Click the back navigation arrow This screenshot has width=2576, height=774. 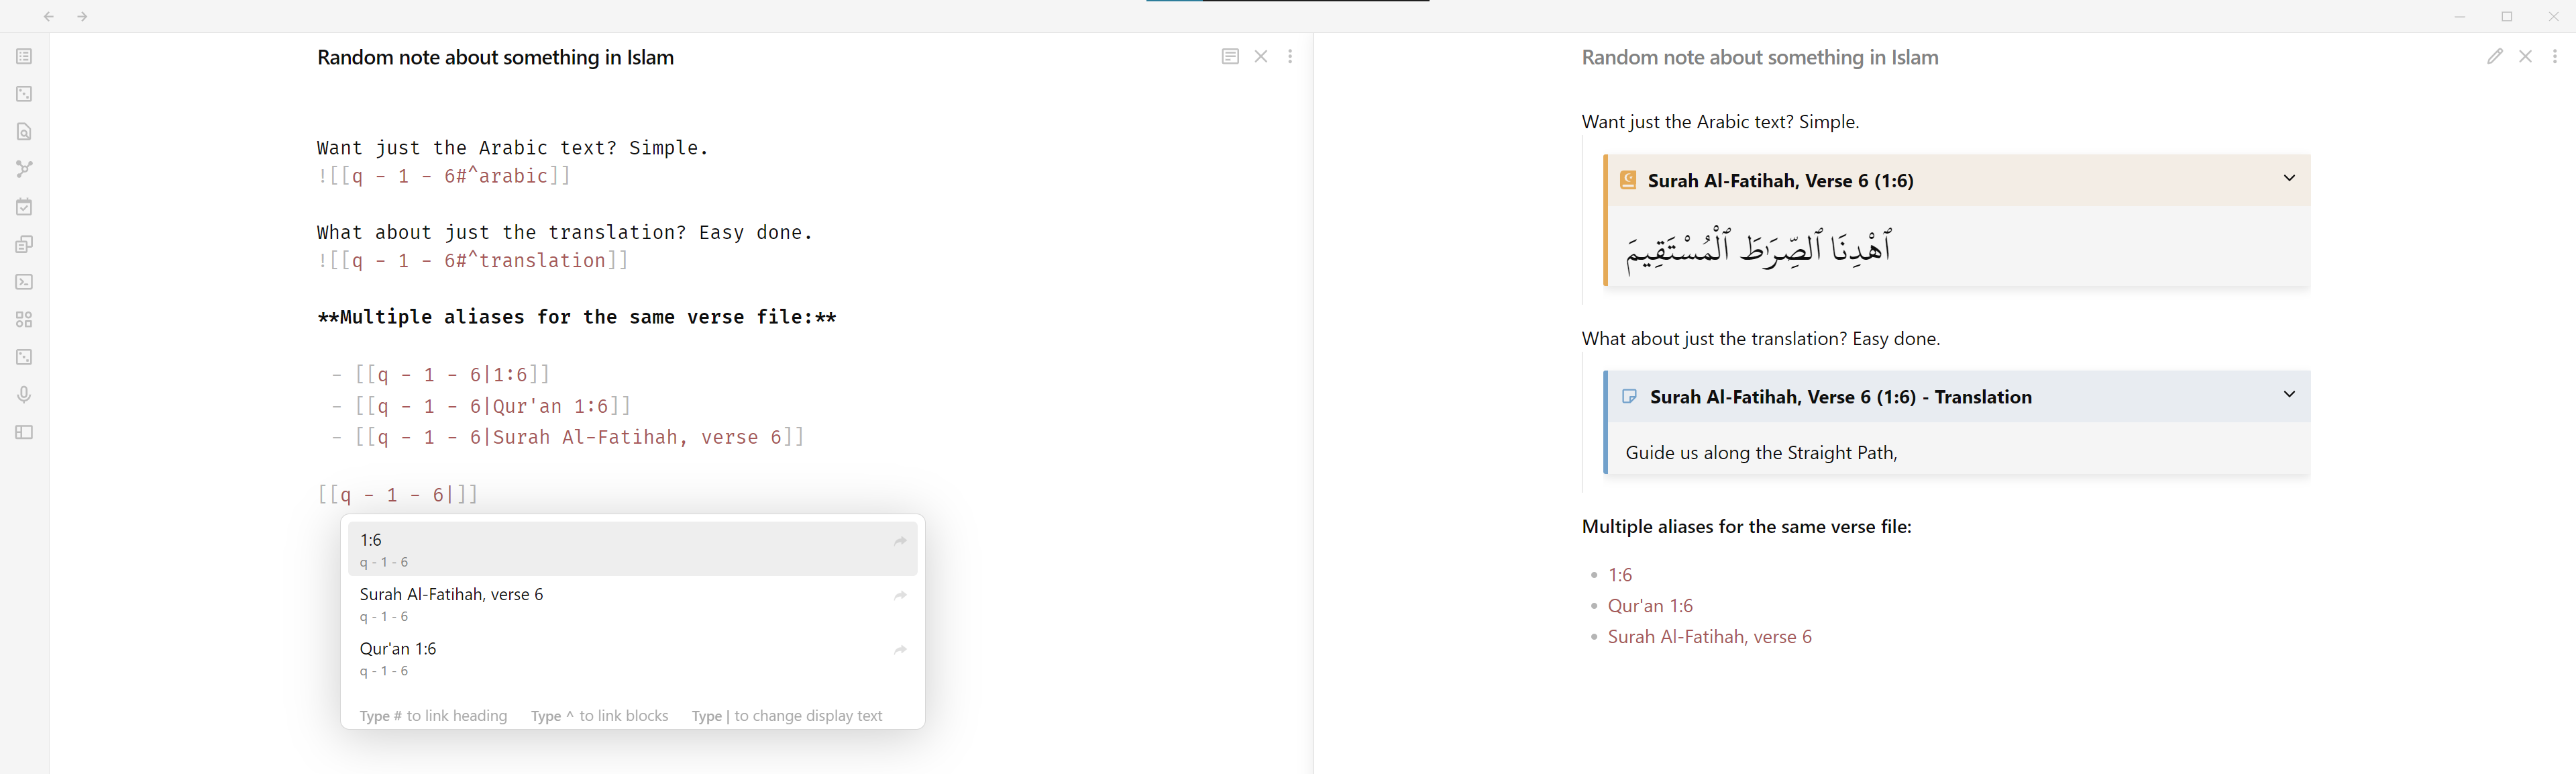pyautogui.click(x=49, y=16)
